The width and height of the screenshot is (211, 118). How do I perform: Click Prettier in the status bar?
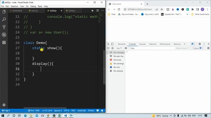point(91,110)
